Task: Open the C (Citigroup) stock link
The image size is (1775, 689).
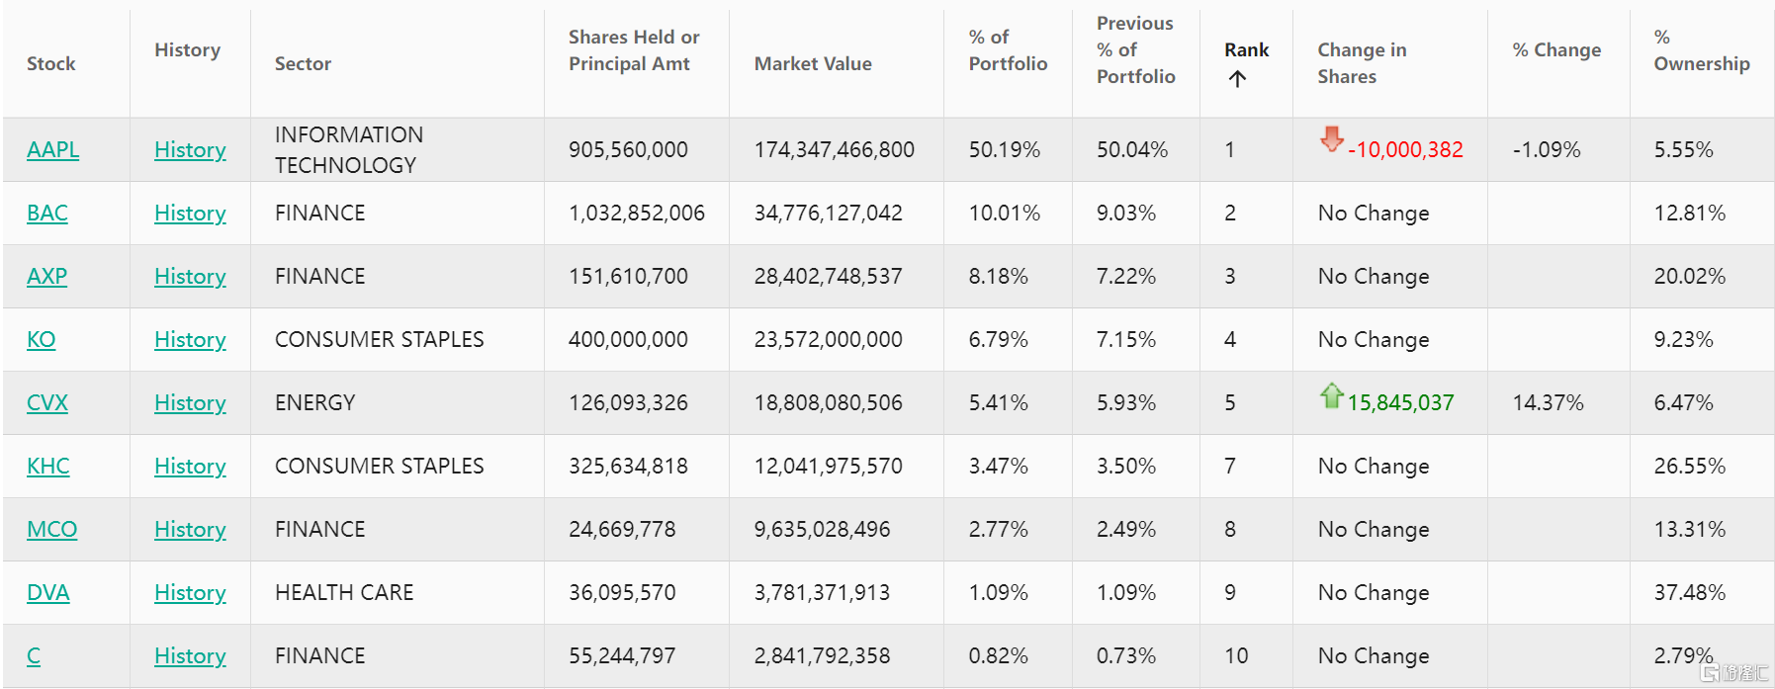Action: [x=34, y=656]
